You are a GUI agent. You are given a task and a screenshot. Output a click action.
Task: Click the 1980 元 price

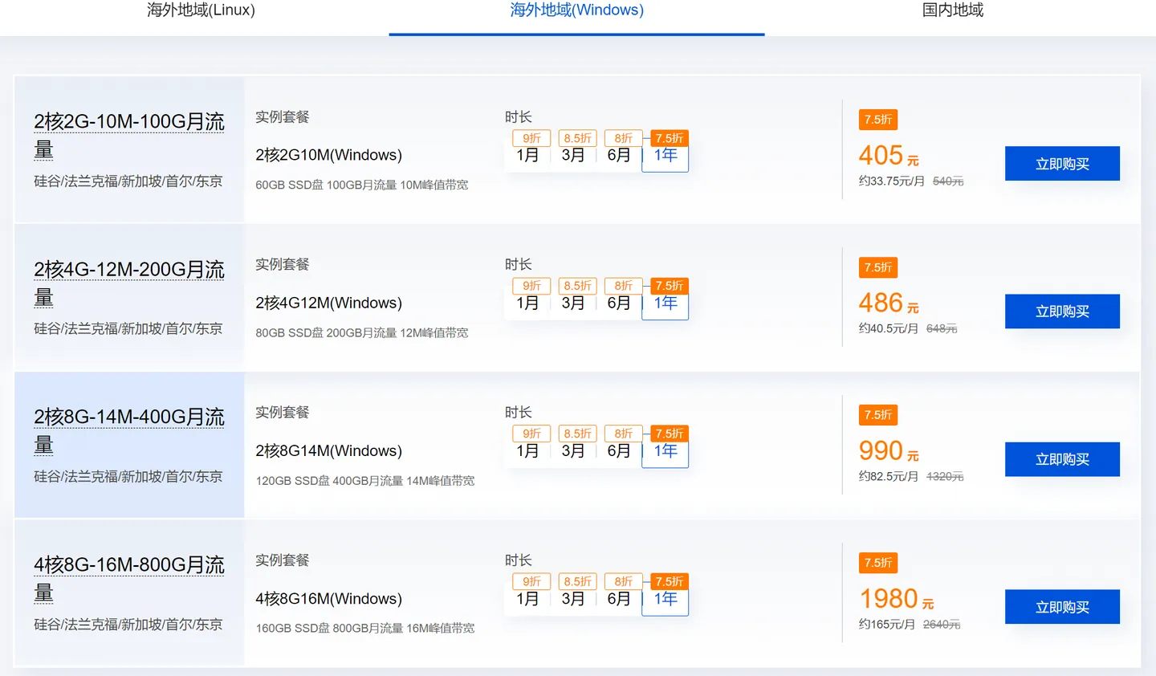tap(897, 598)
